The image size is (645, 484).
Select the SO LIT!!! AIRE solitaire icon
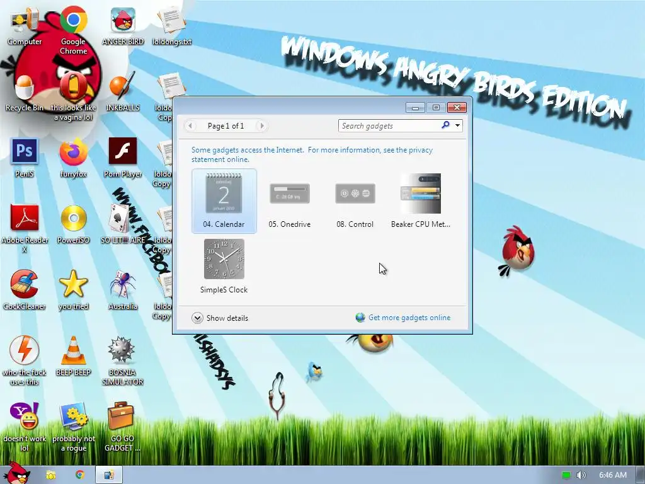click(x=123, y=225)
